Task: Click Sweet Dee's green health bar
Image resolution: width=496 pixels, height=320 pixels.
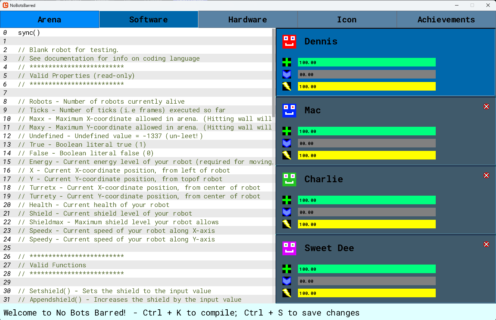Action: pyautogui.click(x=367, y=269)
